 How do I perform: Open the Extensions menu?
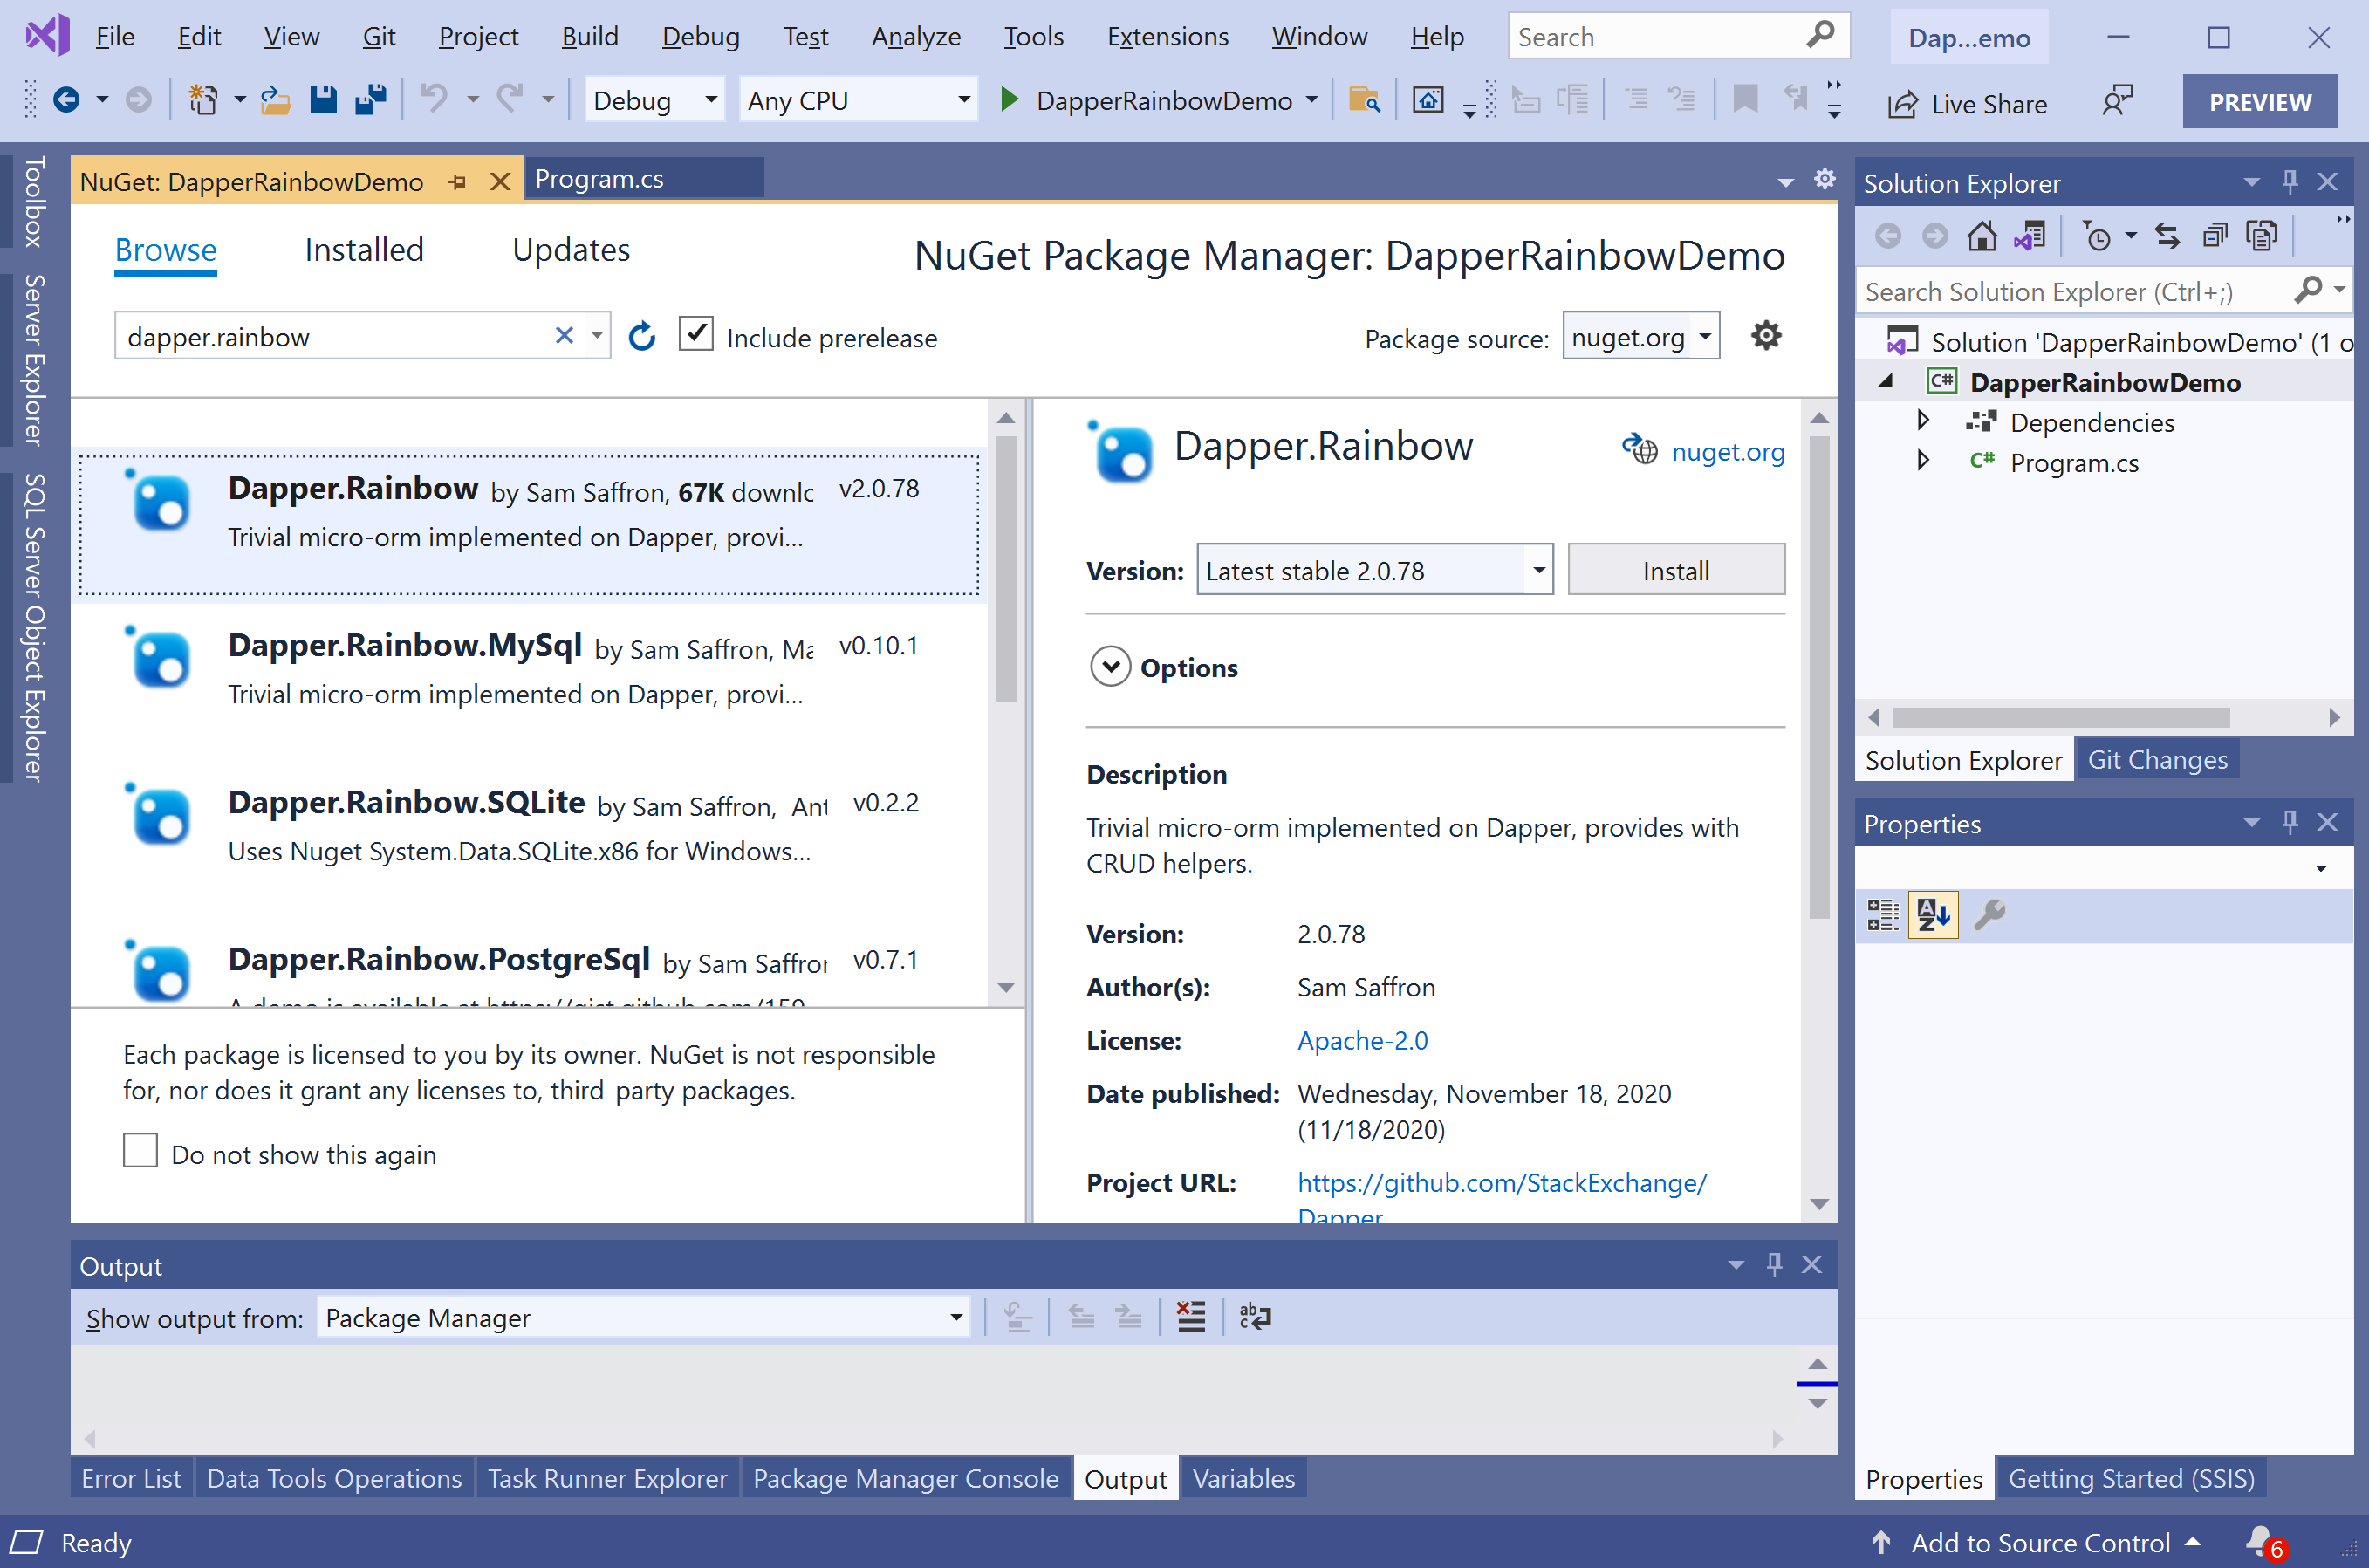[1167, 37]
